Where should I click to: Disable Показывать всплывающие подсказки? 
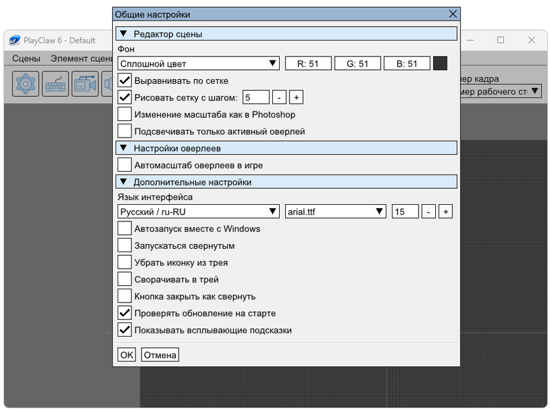pos(124,330)
